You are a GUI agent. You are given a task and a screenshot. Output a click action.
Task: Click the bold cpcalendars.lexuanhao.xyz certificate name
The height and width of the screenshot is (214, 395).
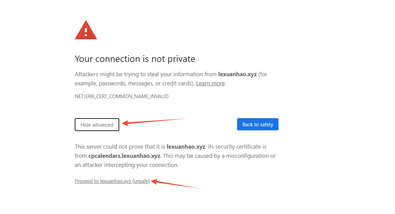pos(124,156)
